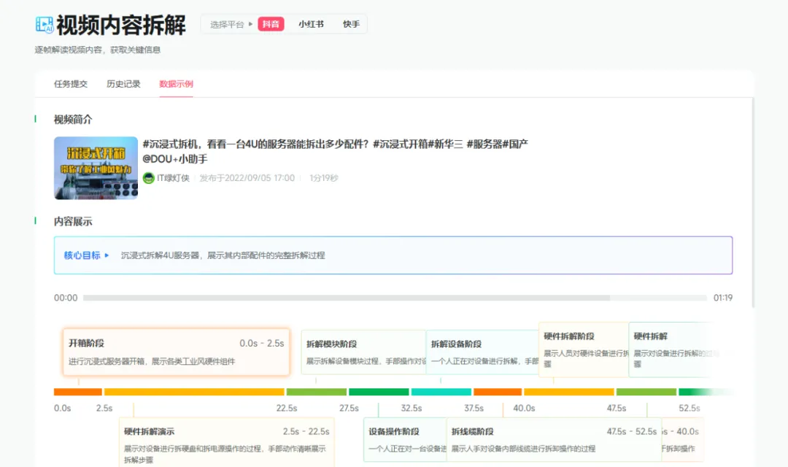Click the orange 0.0s–2.5s timeline segment
Viewport: 788px width, 467px height.
78,392
